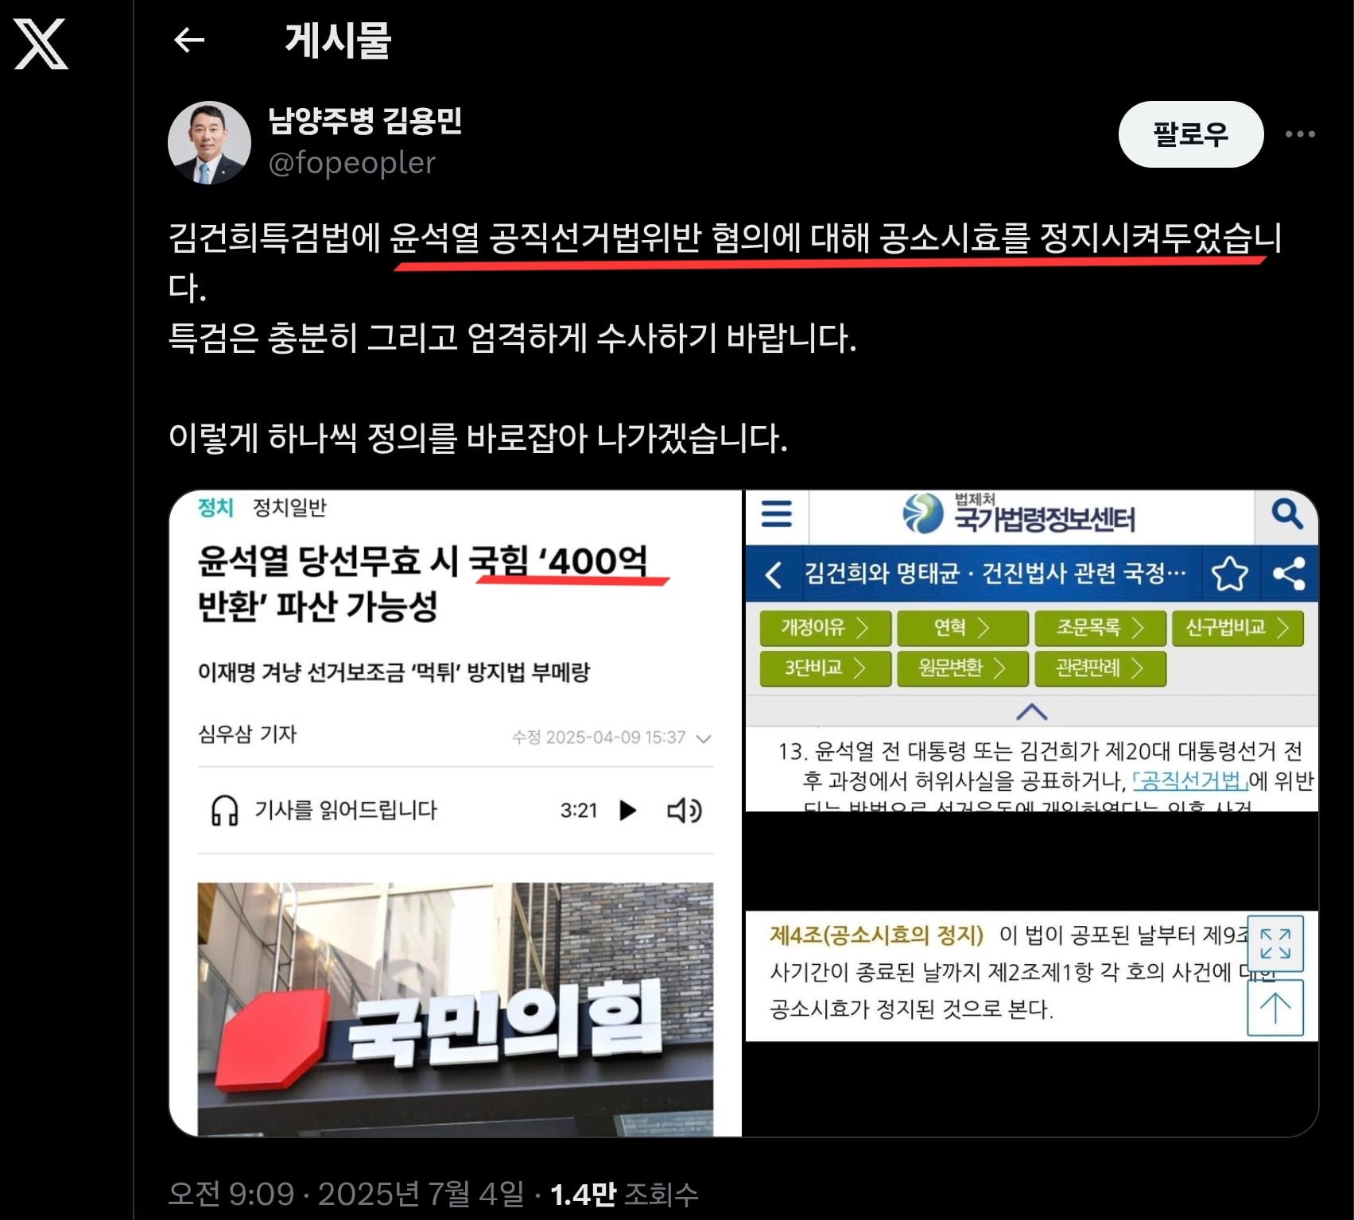
Task: Open the 원문변환 tab button
Action: pos(963,668)
